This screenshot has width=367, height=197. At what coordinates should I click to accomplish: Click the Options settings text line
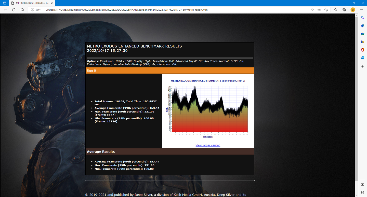pos(166,63)
